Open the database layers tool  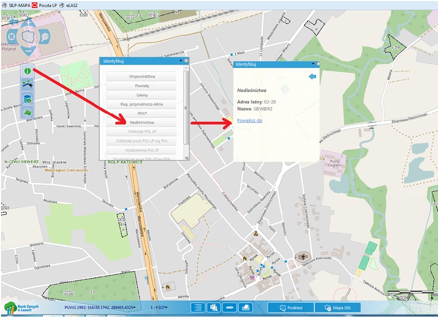(x=27, y=98)
